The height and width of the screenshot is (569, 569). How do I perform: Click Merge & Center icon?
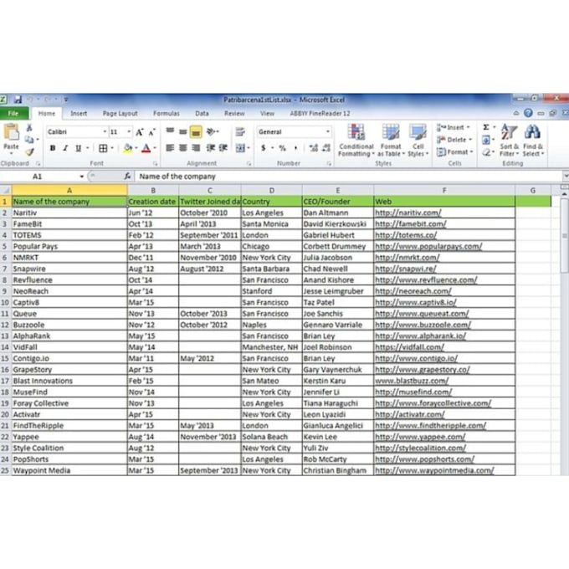point(240,148)
